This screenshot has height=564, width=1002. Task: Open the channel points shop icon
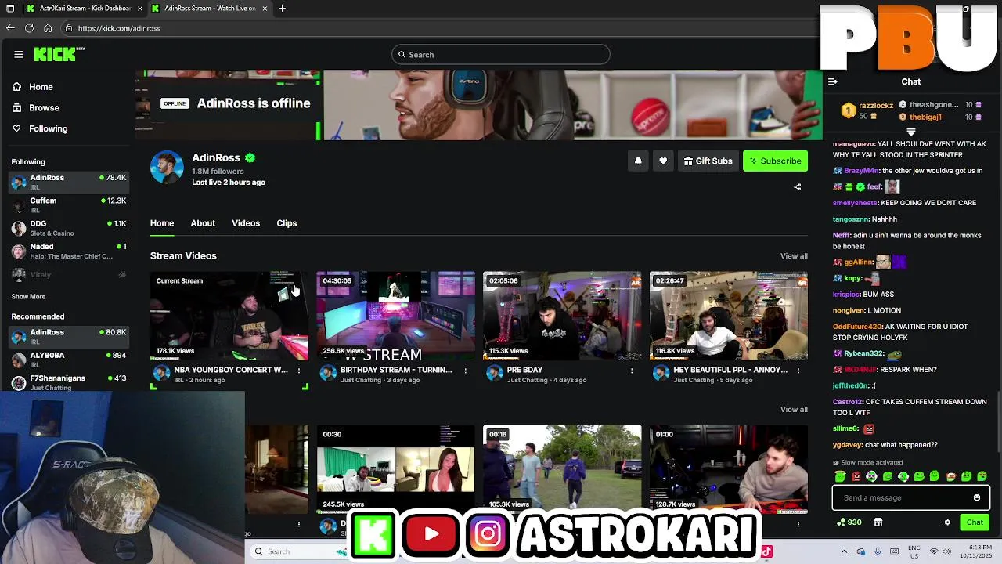click(878, 522)
